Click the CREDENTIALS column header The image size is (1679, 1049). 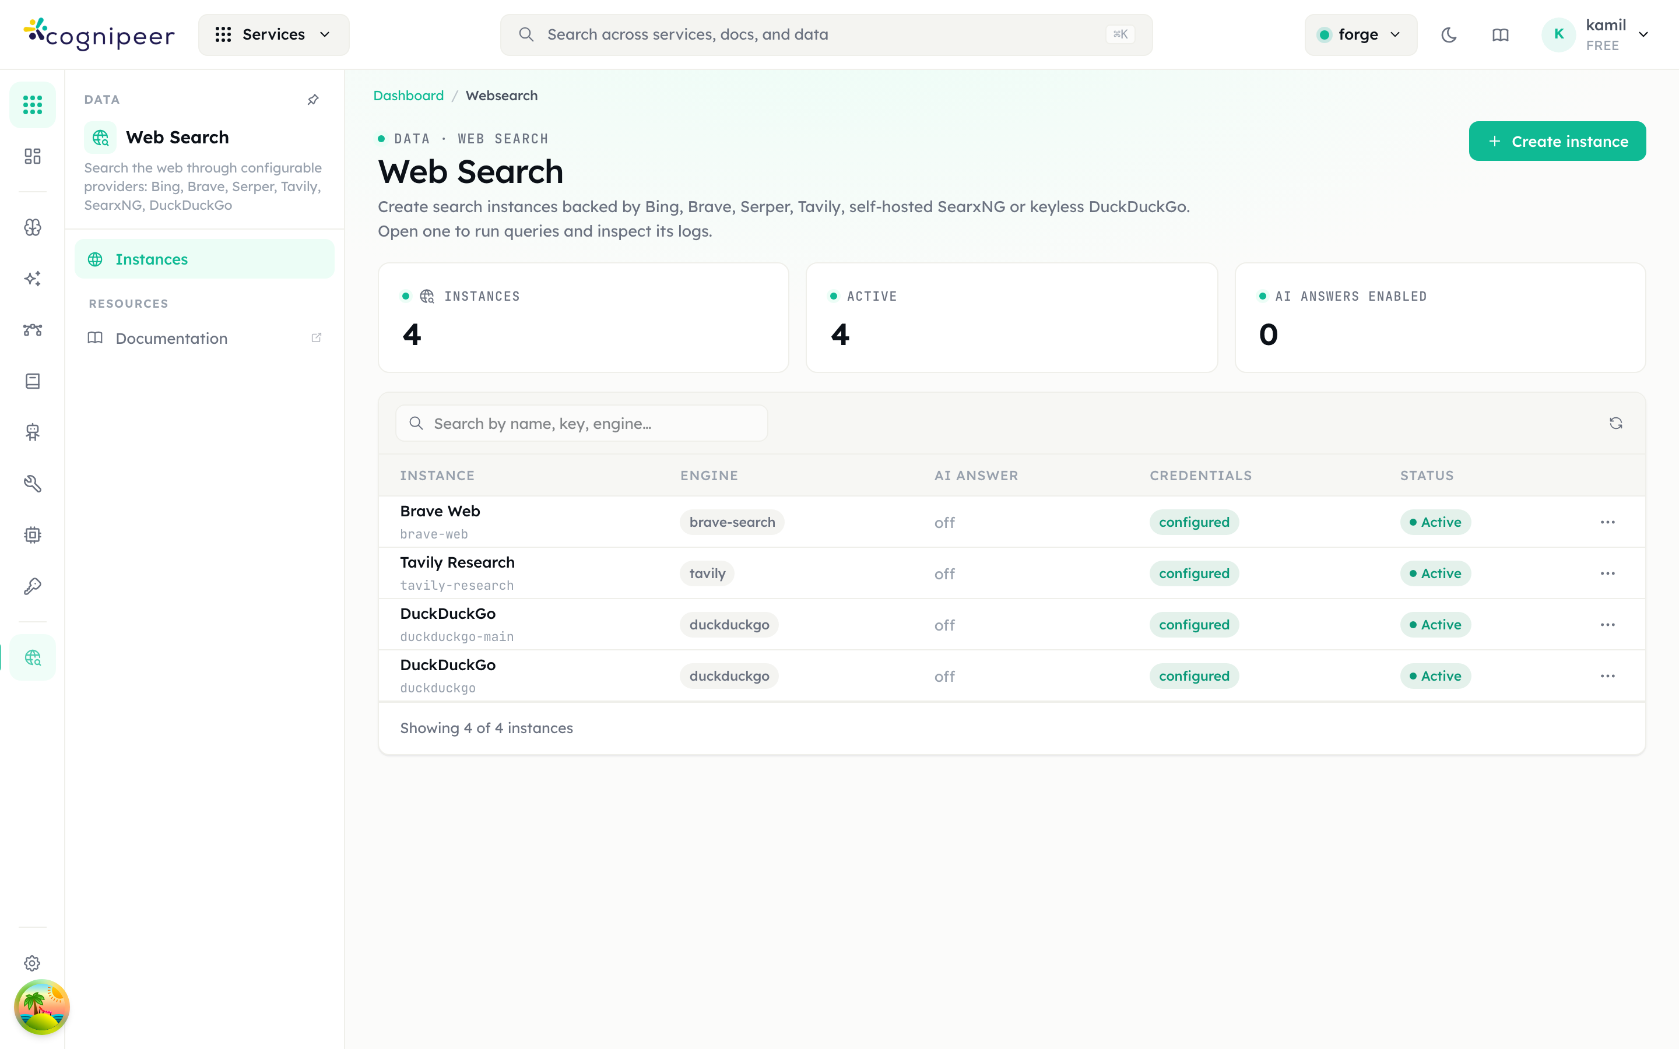(1200, 476)
